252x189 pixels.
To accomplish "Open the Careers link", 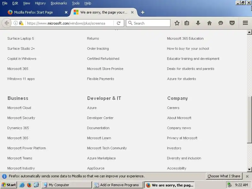I will coord(173,108).
